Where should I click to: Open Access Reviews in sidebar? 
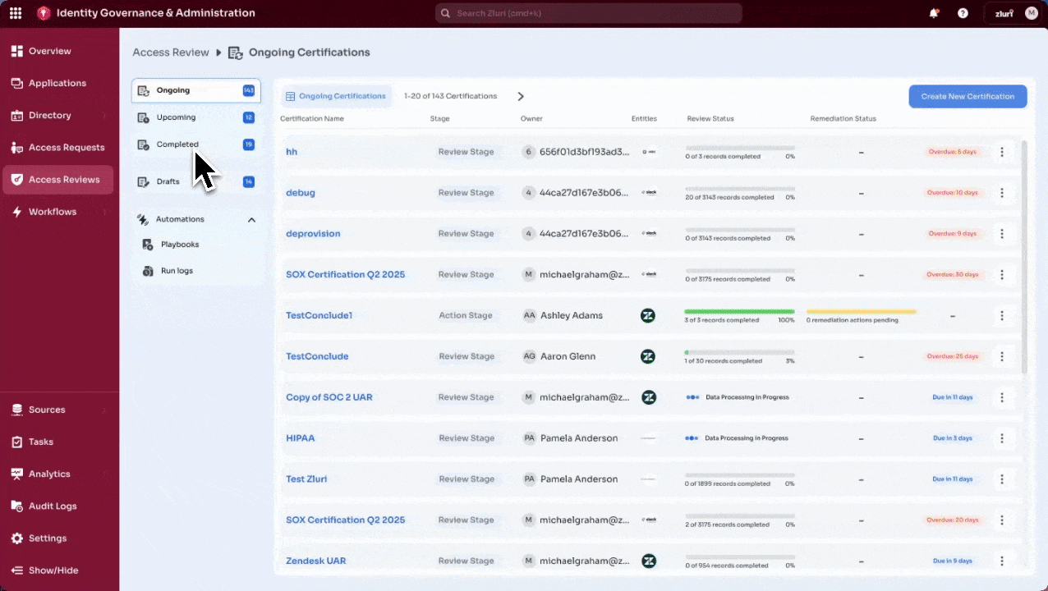tap(58, 180)
